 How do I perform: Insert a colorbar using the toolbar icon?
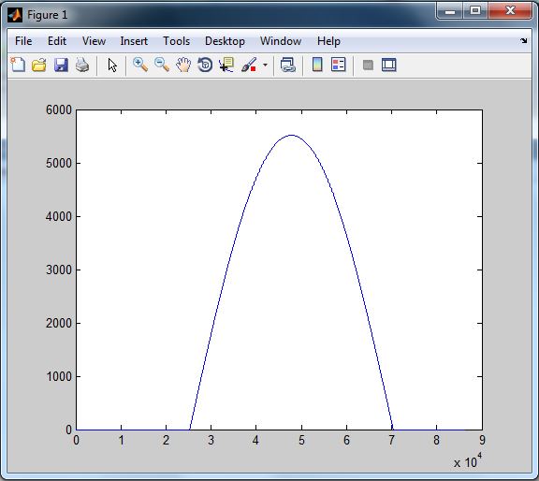317,65
